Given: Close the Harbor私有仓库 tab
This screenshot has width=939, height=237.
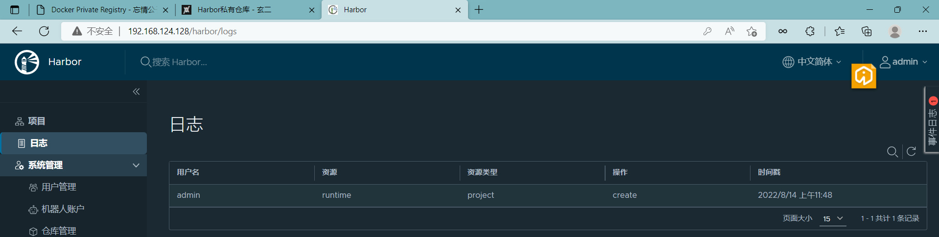Looking at the screenshot, I should click(312, 10).
